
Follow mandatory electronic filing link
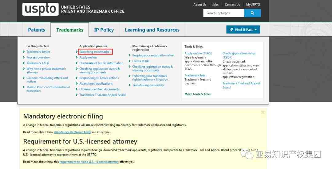pyautogui.click(x=72, y=132)
